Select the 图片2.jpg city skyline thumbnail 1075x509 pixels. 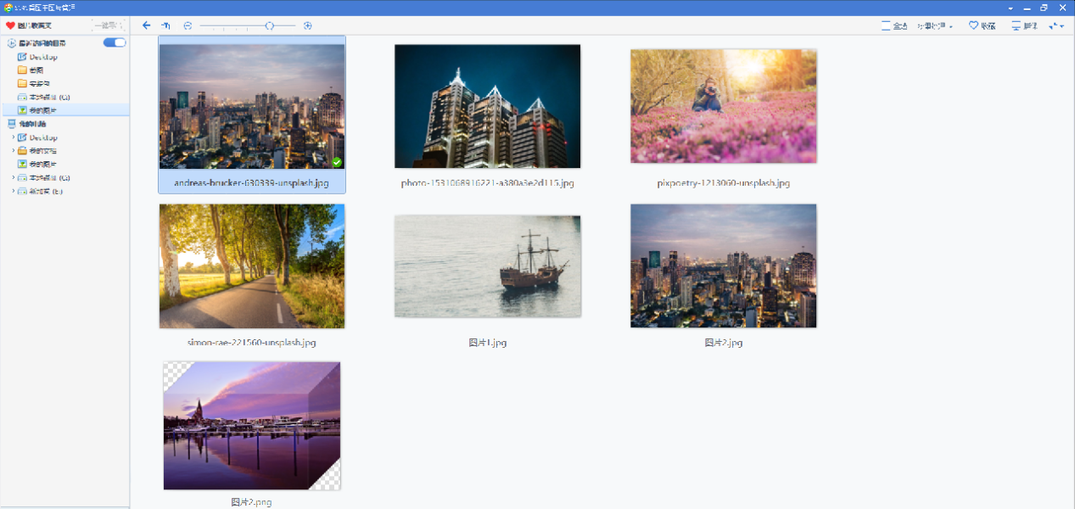click(x=724, y=266)
